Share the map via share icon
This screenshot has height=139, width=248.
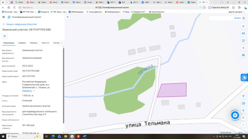tap(243, 48)
